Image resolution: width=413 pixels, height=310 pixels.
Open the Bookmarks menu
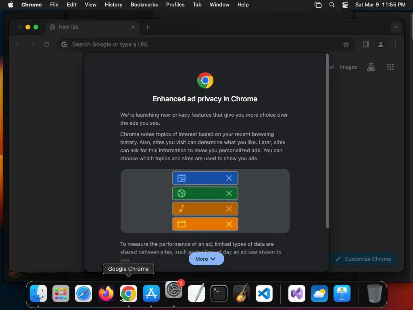point(144,5)
